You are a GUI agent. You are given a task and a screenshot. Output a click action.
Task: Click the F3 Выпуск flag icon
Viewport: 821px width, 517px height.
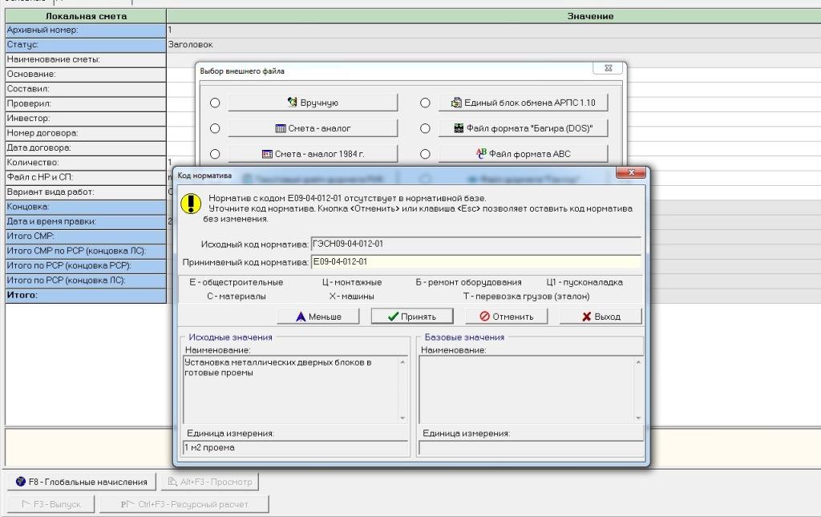point(26,504)
